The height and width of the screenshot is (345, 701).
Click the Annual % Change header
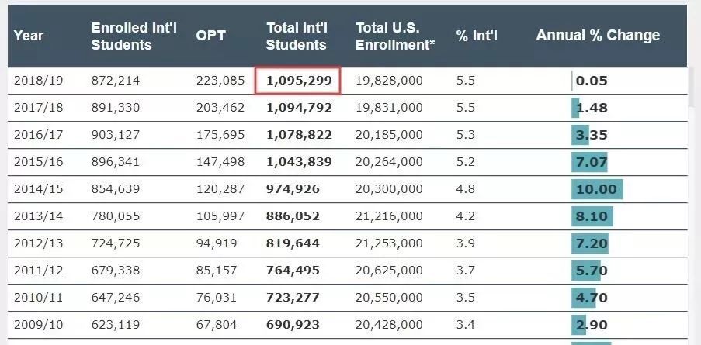[598, 36]
